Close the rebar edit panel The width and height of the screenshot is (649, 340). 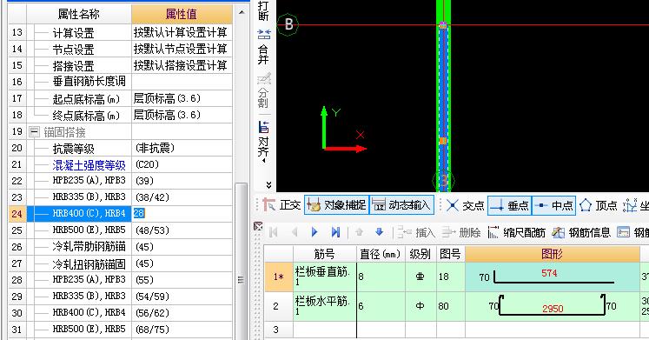[x=258, y=226]
